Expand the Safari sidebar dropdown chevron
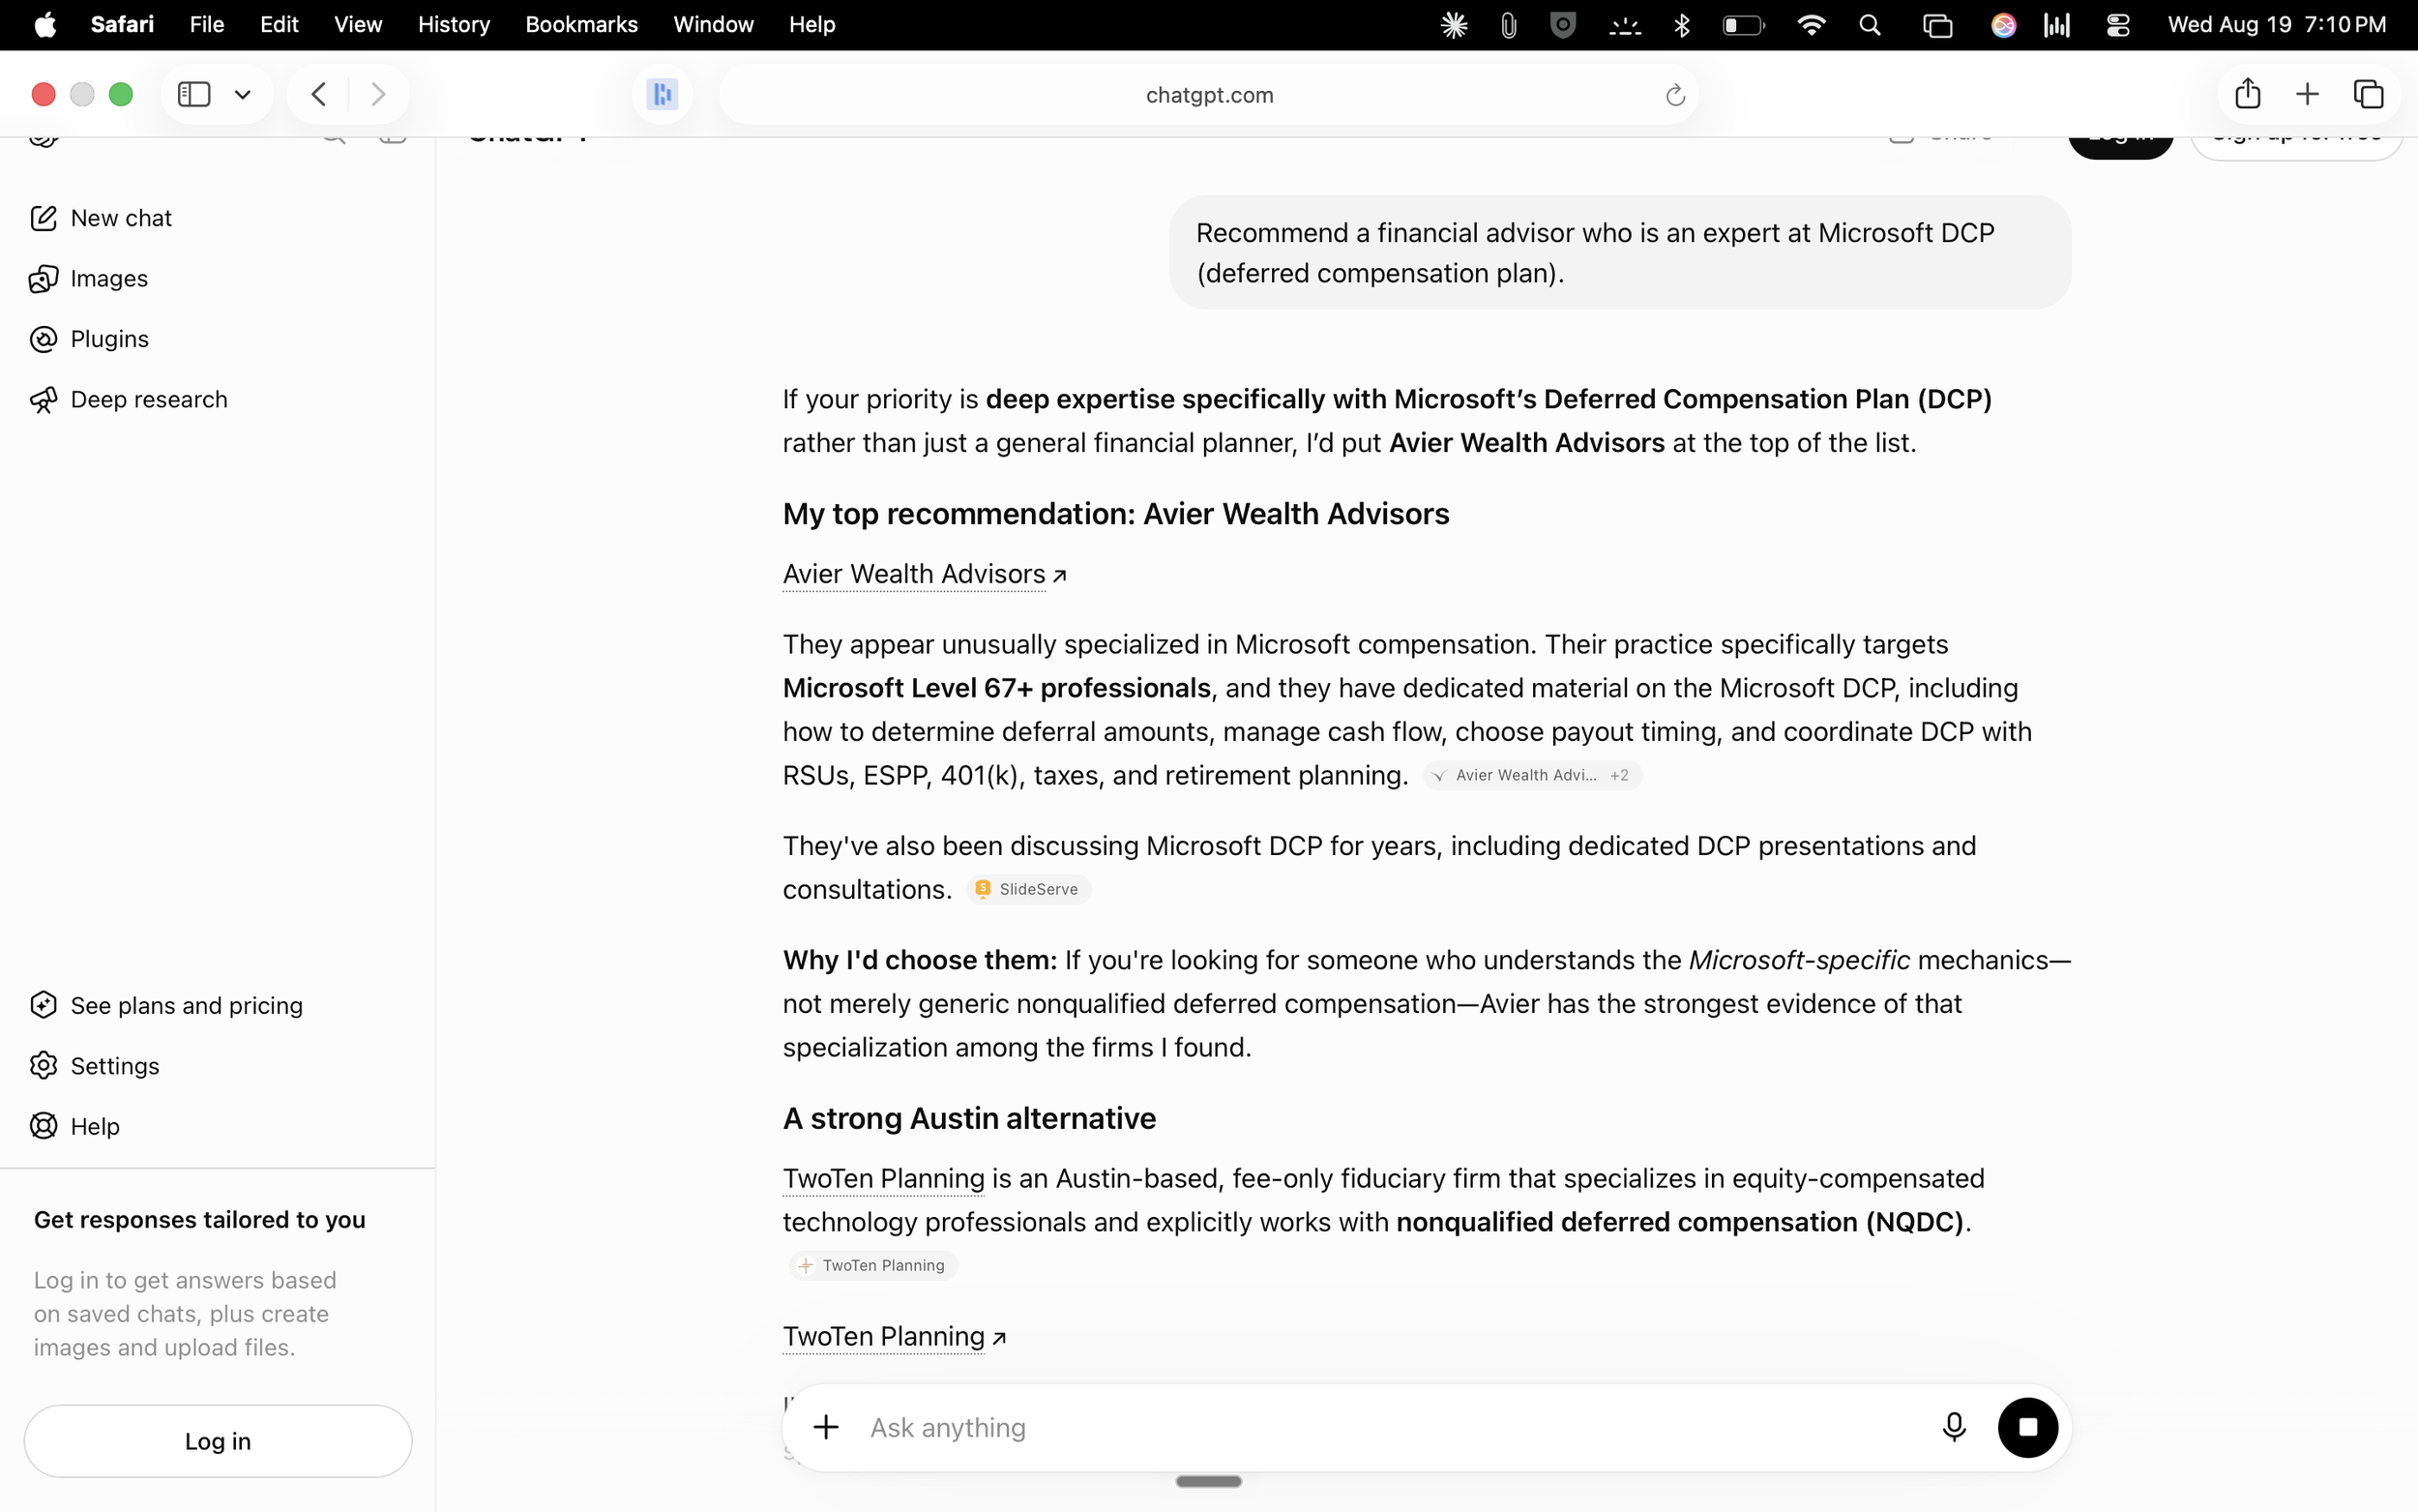Screen dimensions: 2418x1512 [242, 94]
